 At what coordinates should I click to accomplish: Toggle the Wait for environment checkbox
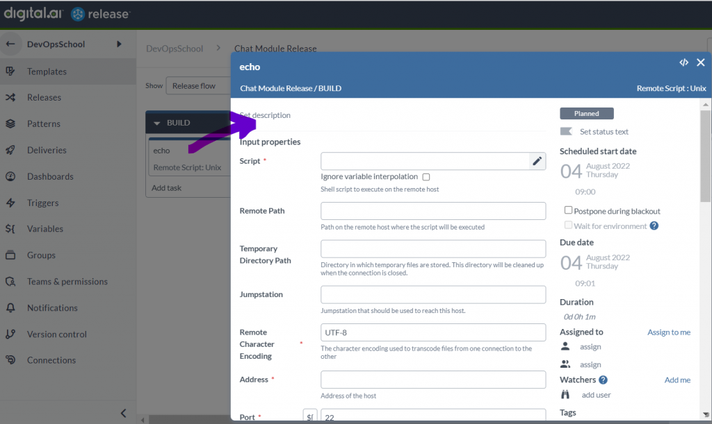click(x=569, y=226)
